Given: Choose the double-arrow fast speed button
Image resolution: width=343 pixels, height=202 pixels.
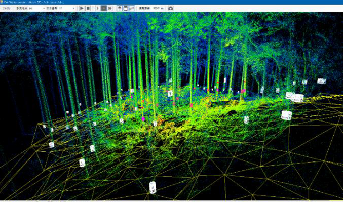Looking at the screenshot, I should [x=110, y=8].
